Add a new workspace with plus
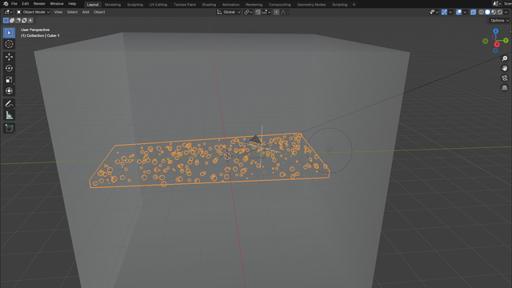This screenshot has width=512, height=288. (x=354, y=5)
